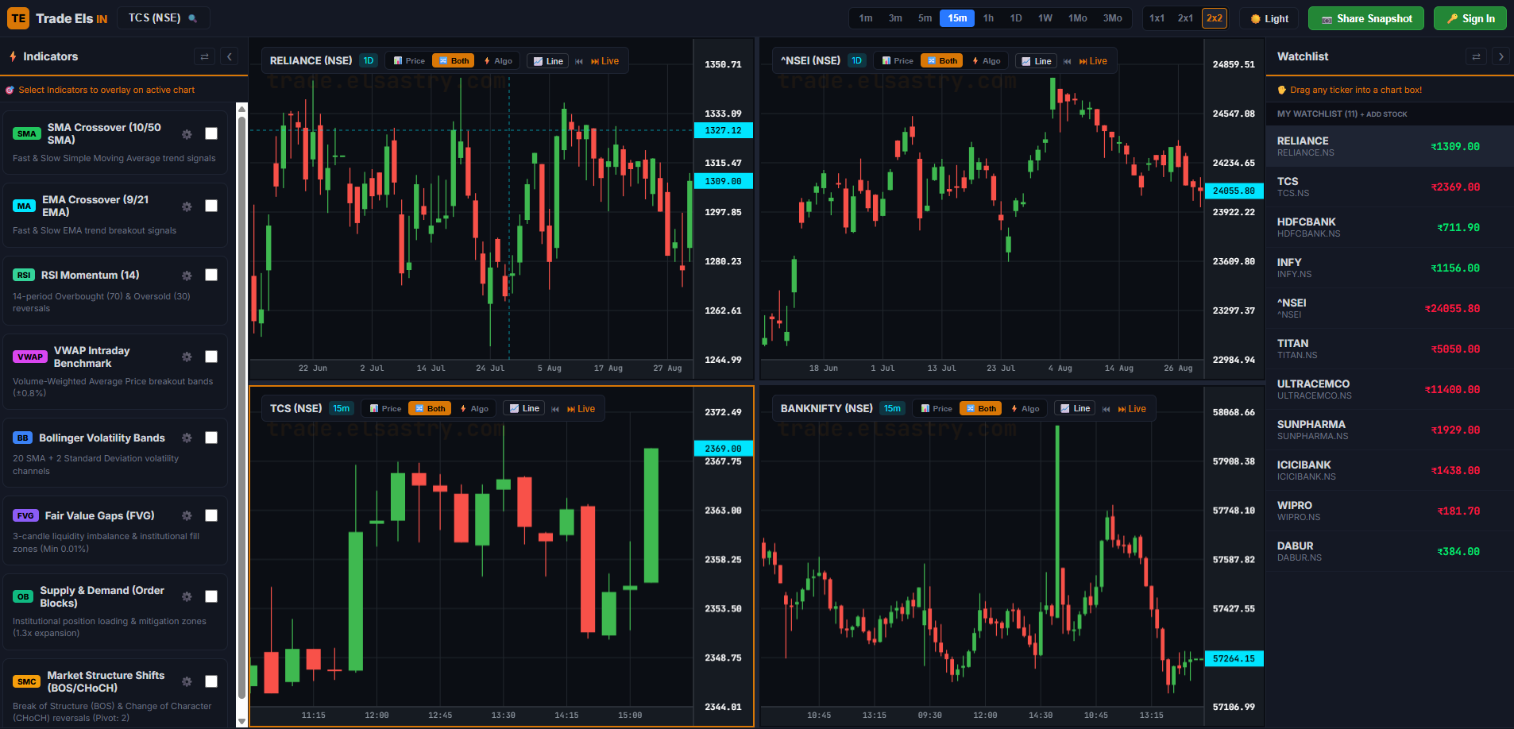The width and height of the screenshot is (1514, 729).
Task: Go Live on the BANKNIFTY chart
Action: point(1132,409)
